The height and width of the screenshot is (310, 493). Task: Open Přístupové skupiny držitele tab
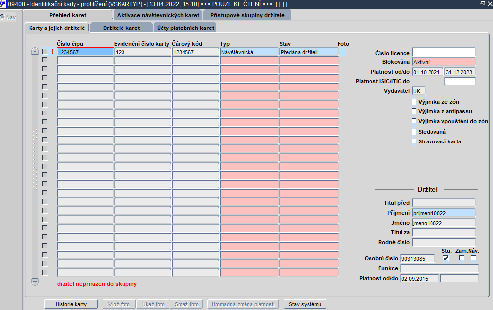point(247,15)
